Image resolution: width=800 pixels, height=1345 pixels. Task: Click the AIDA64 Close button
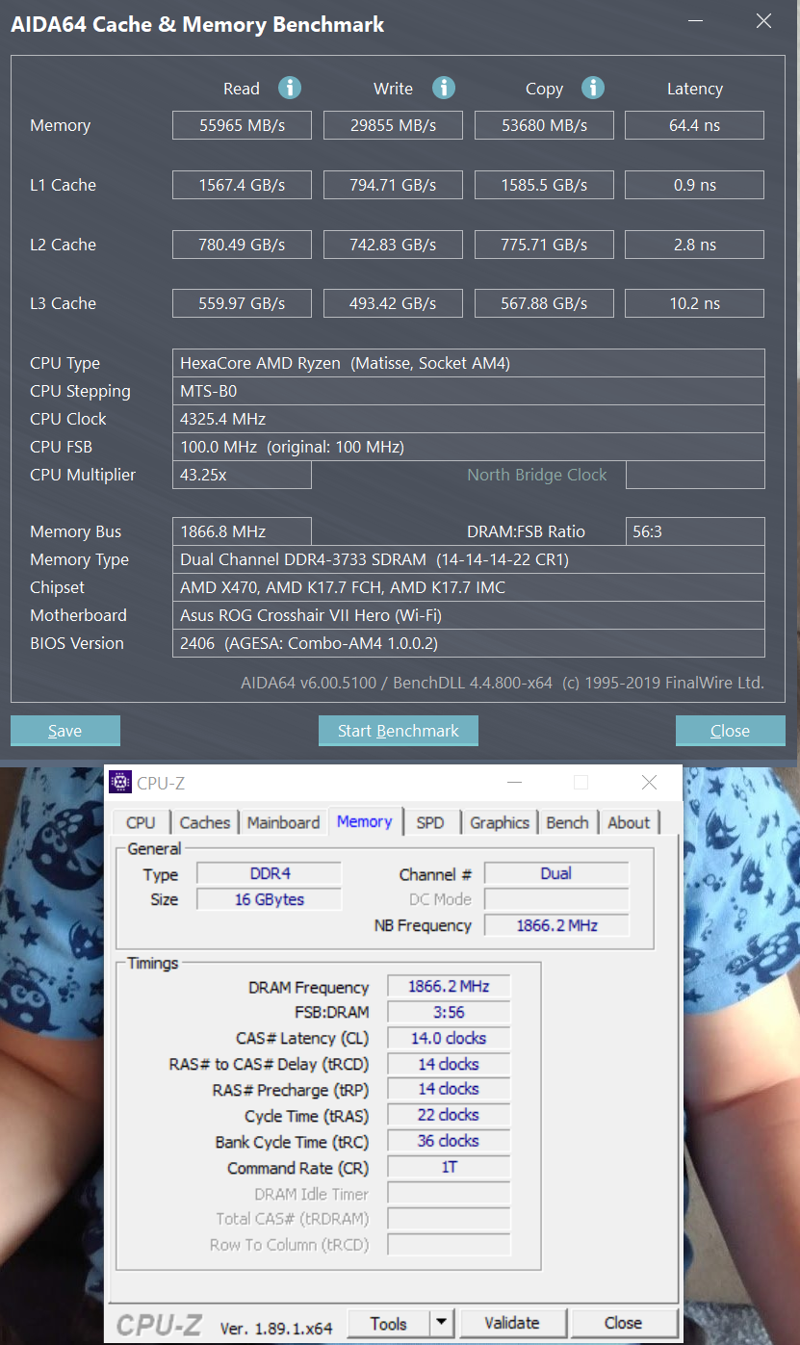pos(730,731)
